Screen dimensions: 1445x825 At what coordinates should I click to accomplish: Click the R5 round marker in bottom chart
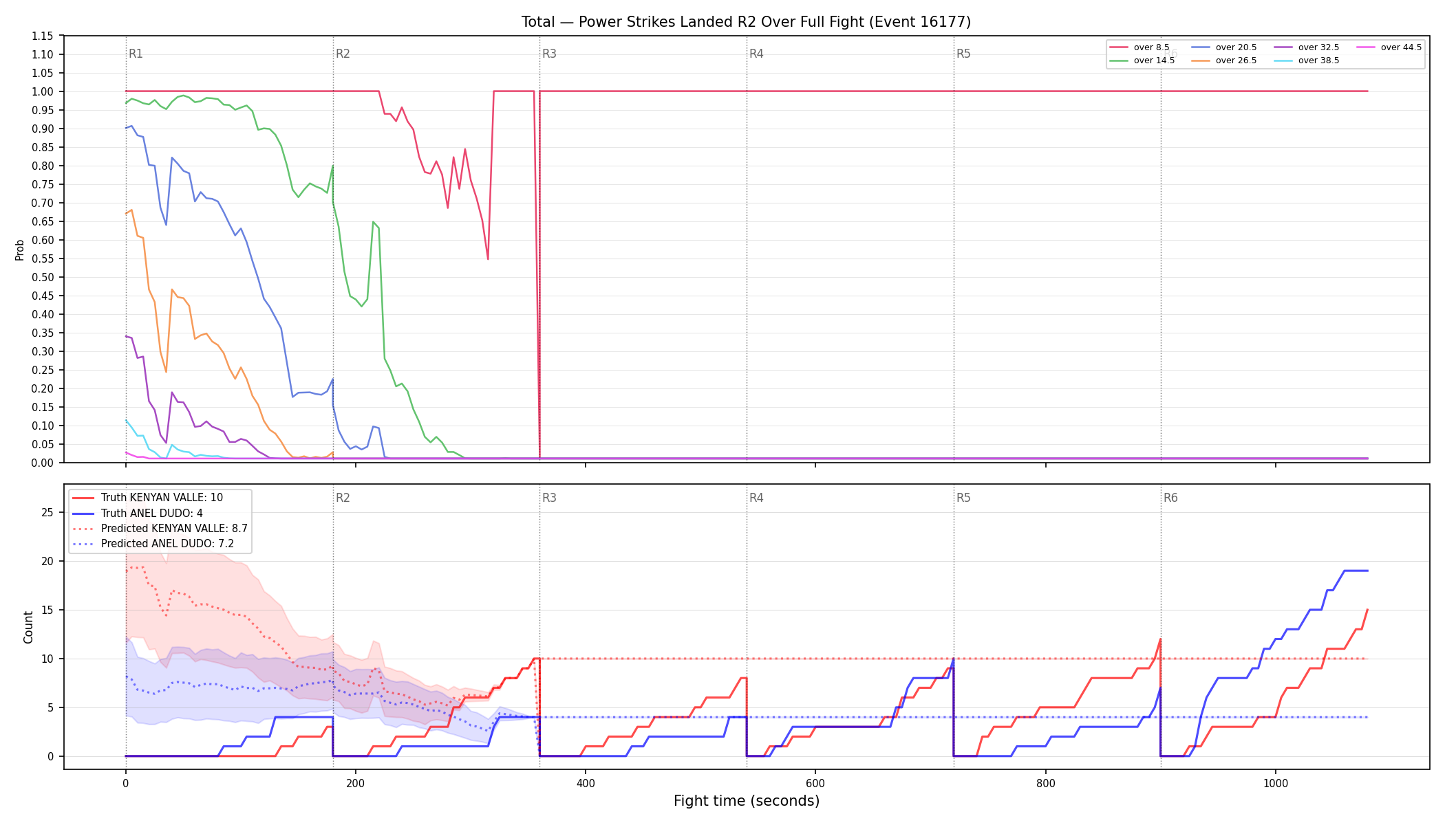pos(963,498)
